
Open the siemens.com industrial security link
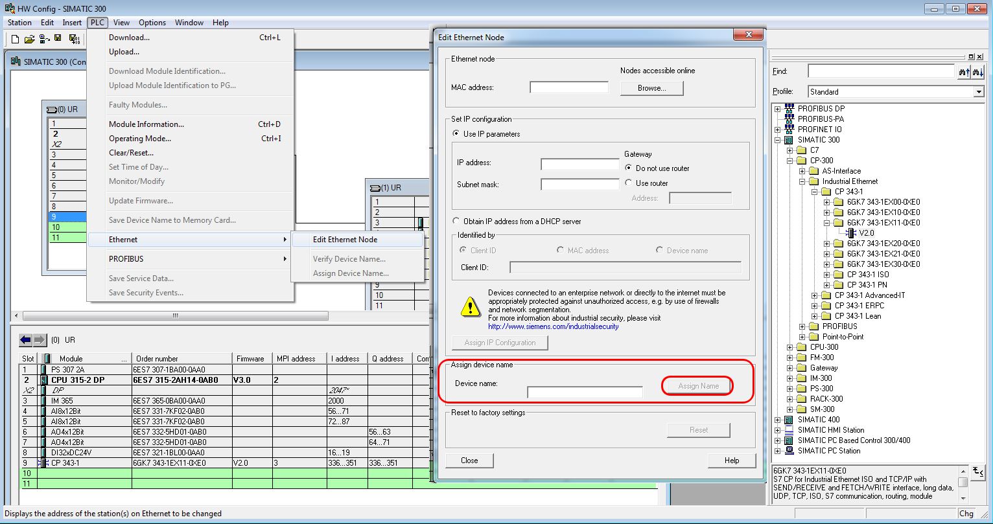tap(553, 326)
